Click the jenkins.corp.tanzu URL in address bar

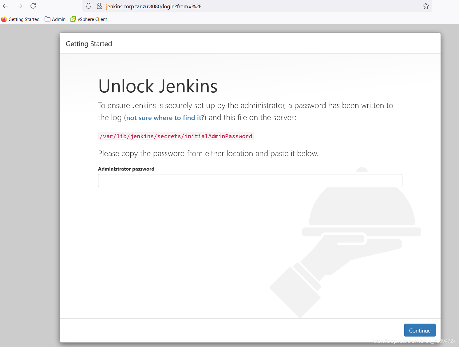click(x=154, y=6)
